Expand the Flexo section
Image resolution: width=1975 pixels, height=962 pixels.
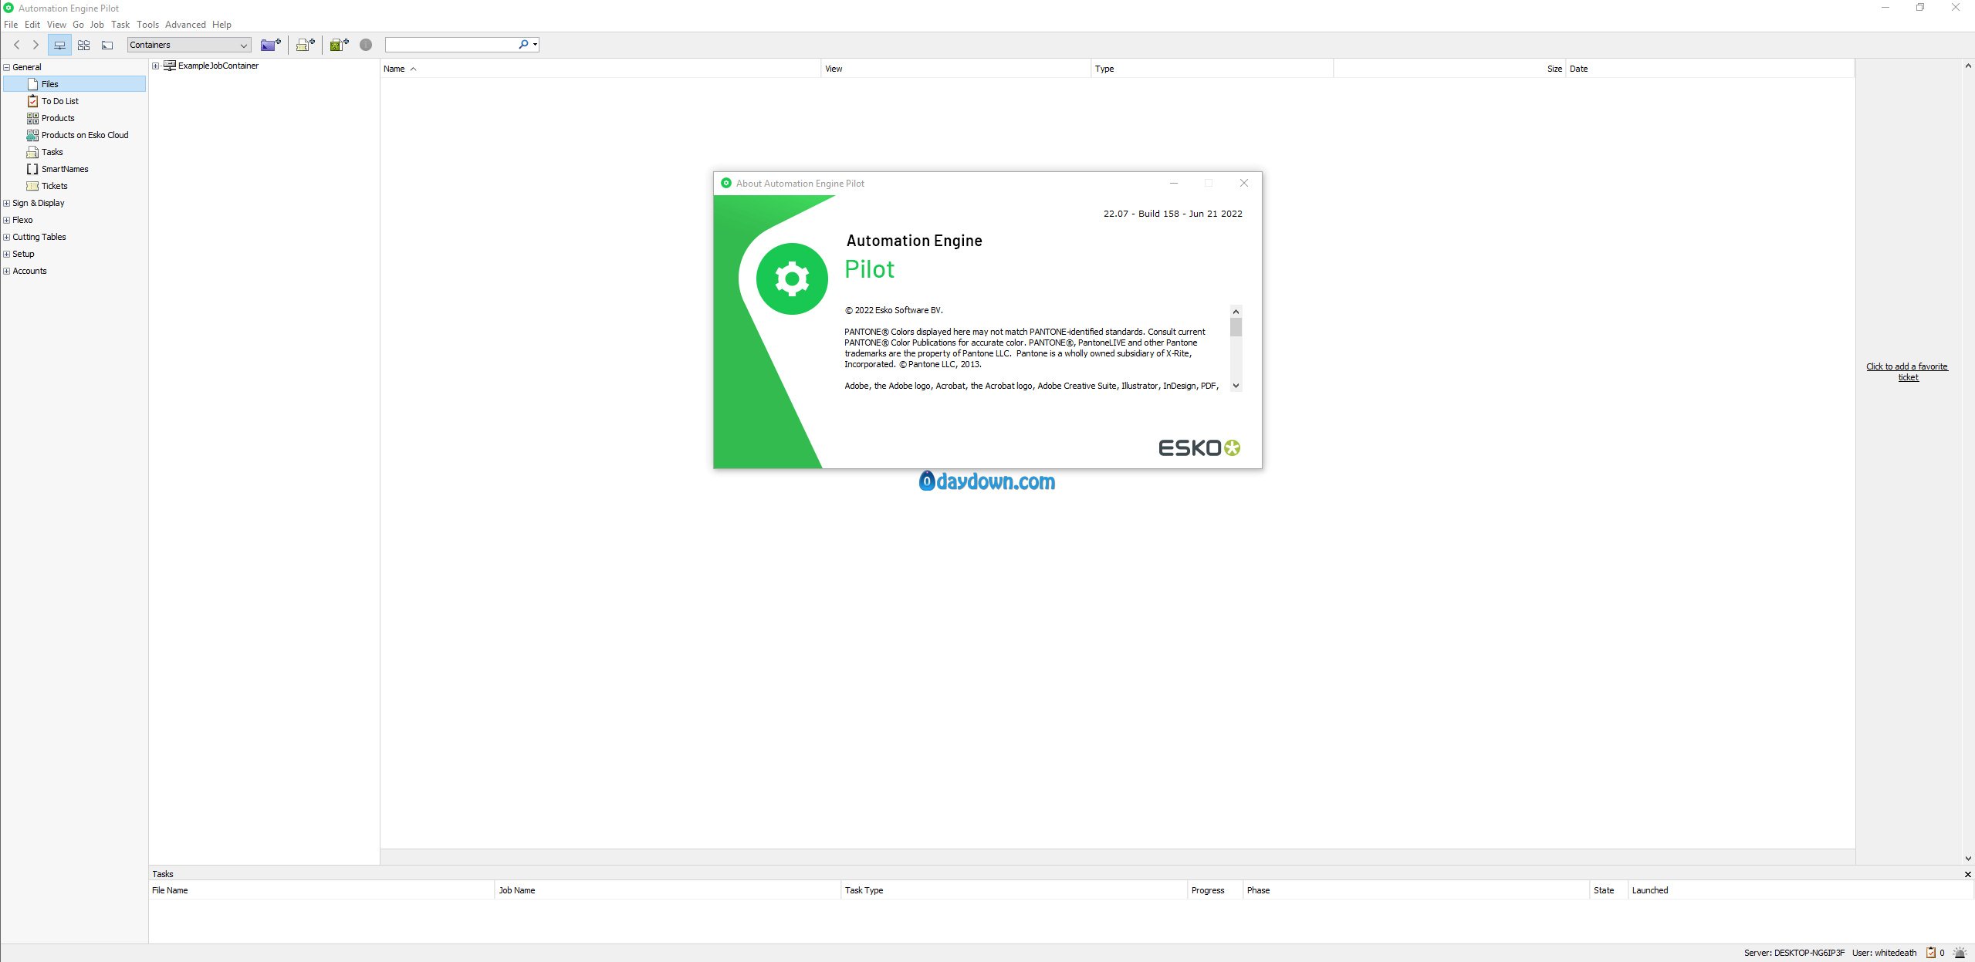[x=7, y=220]
